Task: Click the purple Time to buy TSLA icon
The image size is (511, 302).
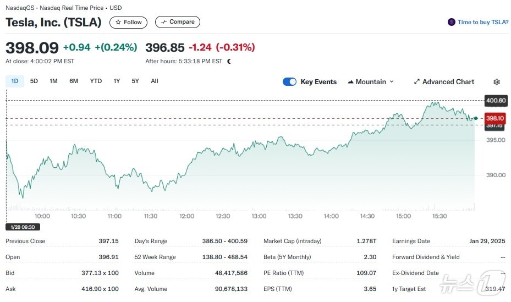Action: pyautogui.click(x=452, y=23)
